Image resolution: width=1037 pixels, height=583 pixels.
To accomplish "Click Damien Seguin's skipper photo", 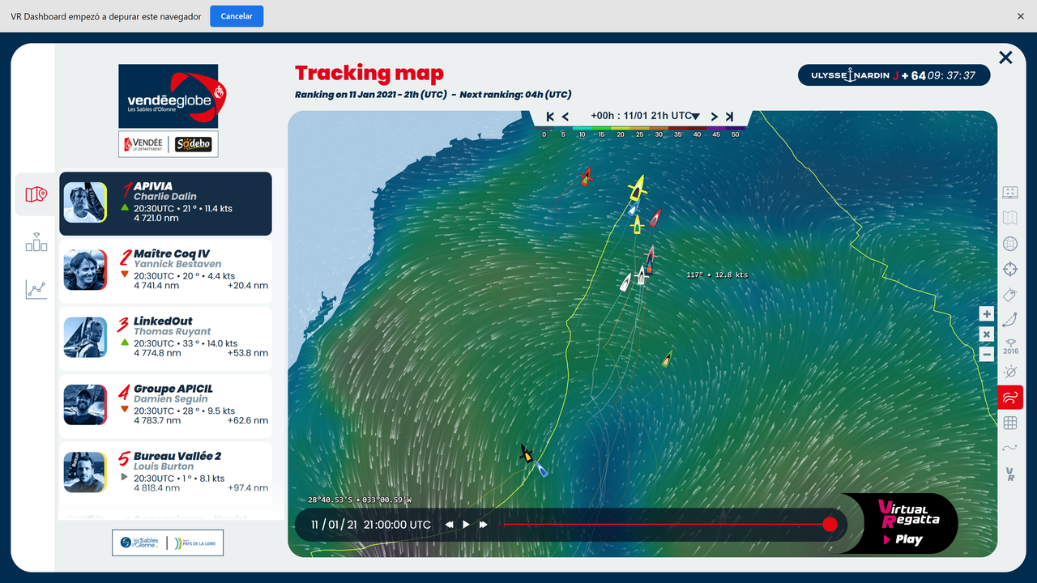I will (85, 404).
